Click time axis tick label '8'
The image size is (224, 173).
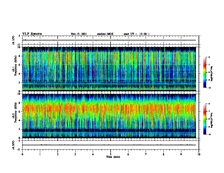[x=163, y=154]
